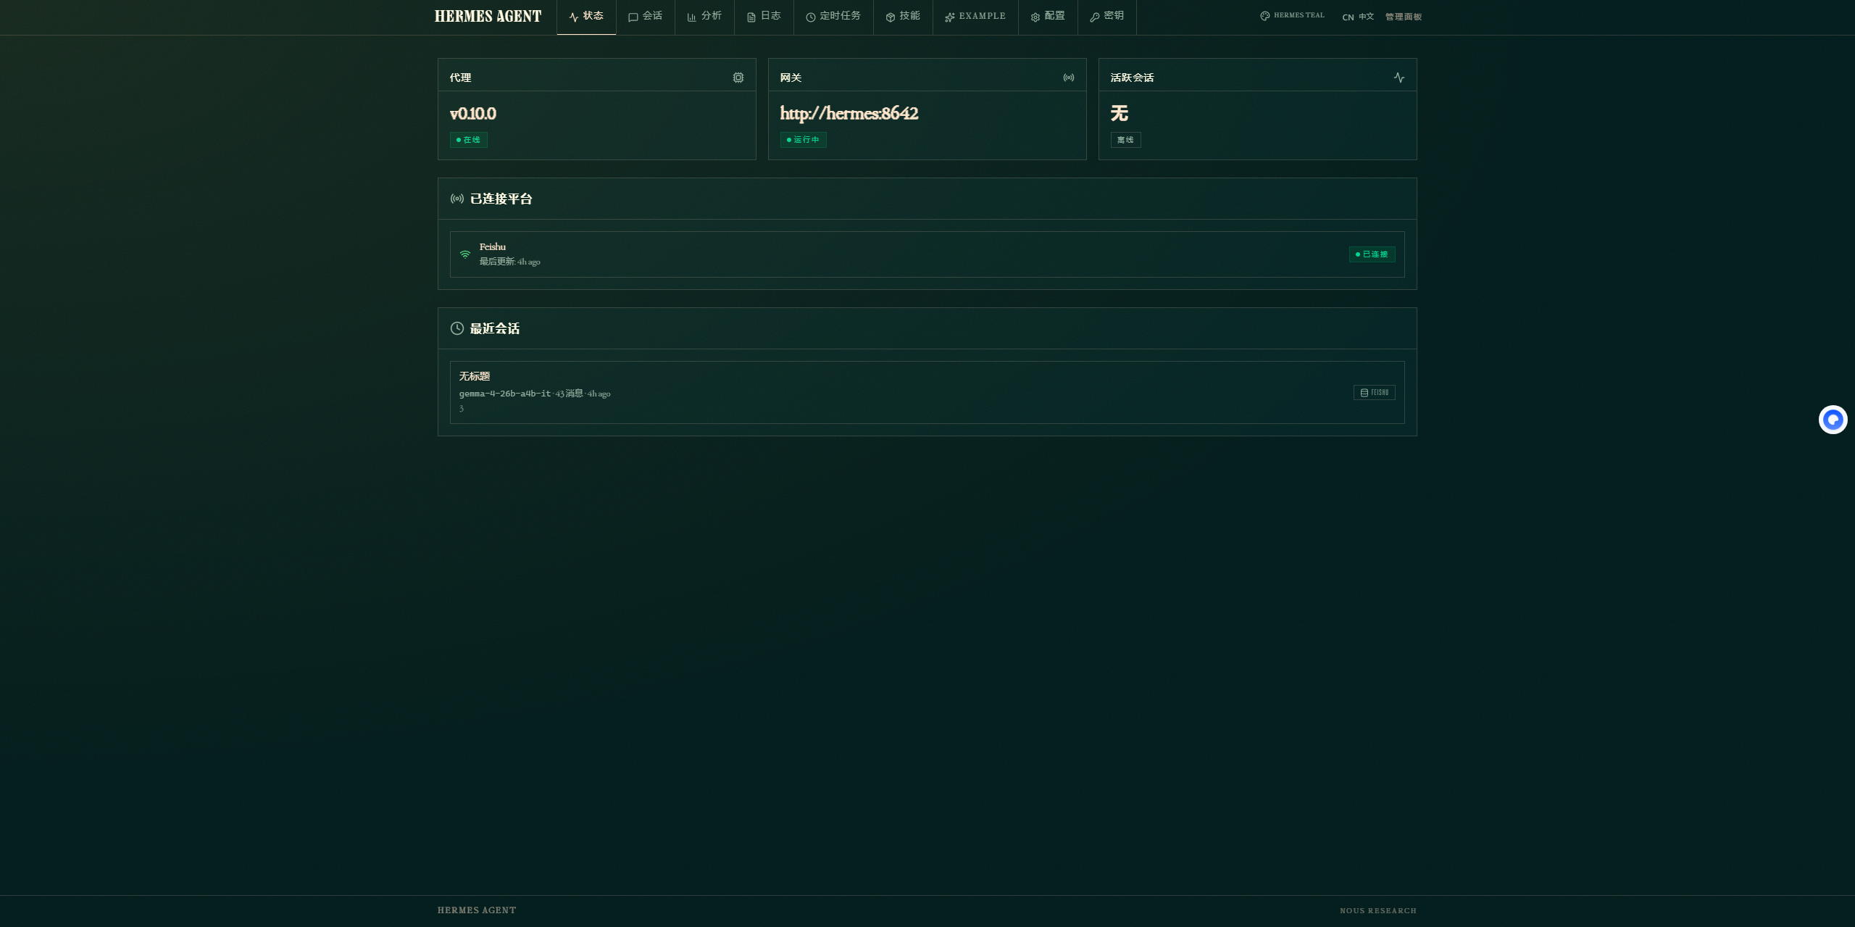
Task: Click the CPU icon in 代理 card
Action: point(738,78)
